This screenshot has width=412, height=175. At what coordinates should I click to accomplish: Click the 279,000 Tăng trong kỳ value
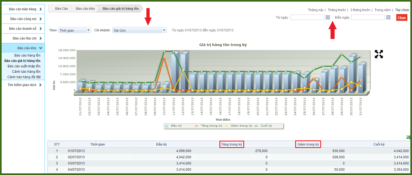click(261, 151)
